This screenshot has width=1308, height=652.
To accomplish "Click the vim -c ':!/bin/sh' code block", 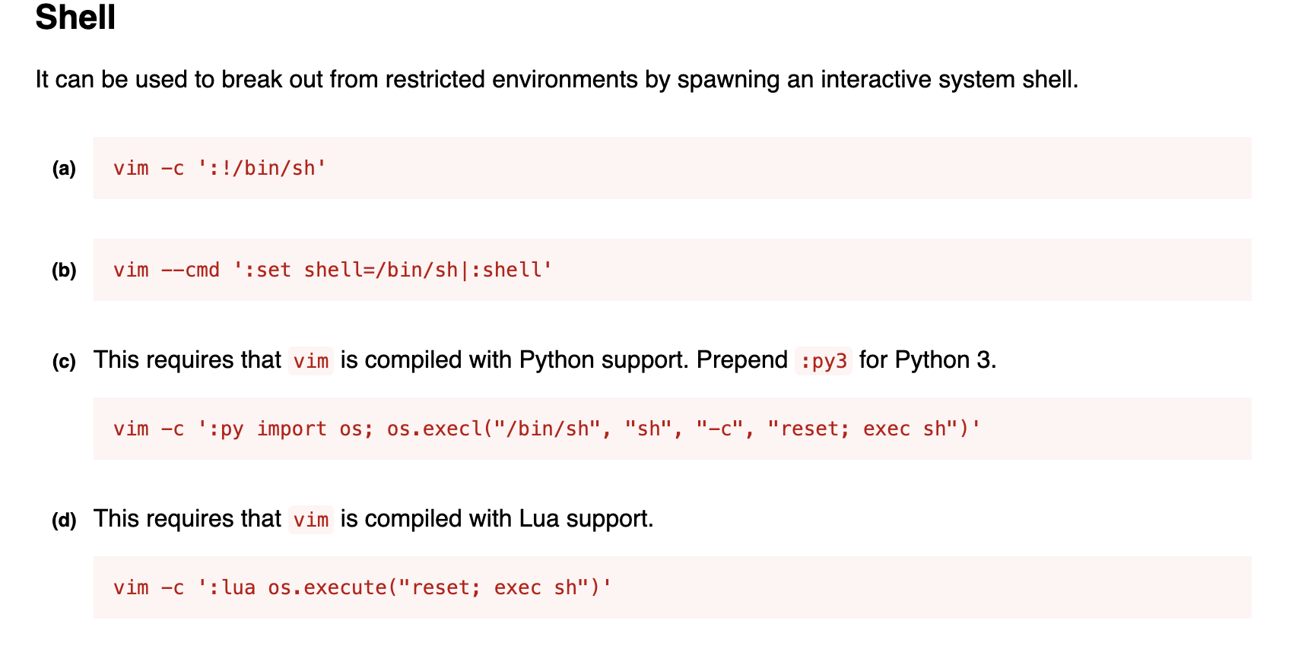I will [220, 168].
